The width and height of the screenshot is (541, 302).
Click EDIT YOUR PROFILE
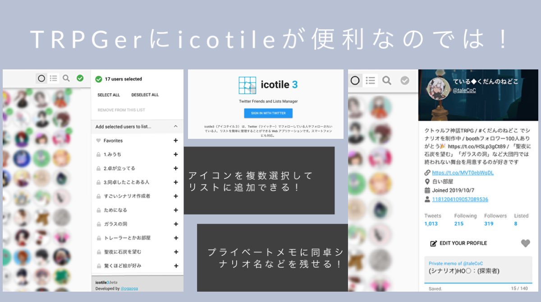[458, 243]
